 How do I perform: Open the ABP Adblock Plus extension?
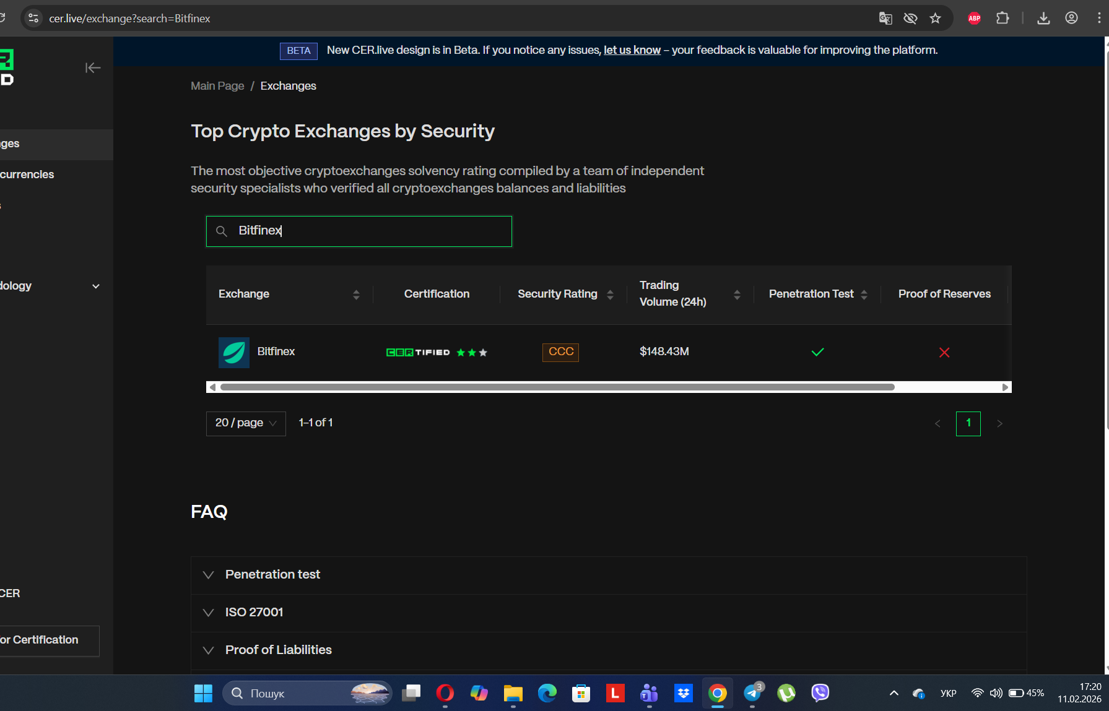tap(974, 19)
